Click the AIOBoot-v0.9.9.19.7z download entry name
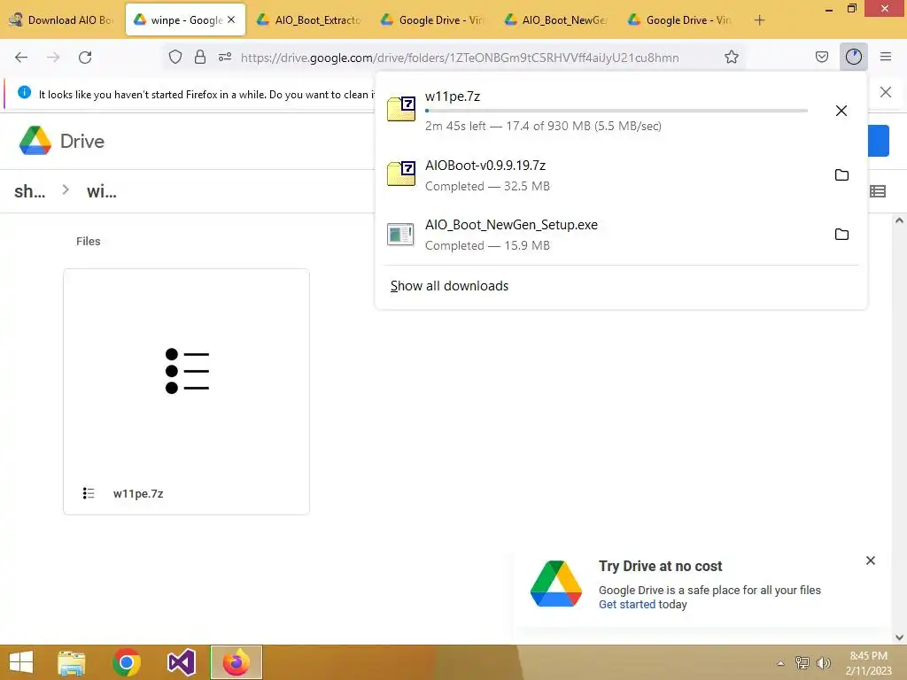 (x=485, y=166)
